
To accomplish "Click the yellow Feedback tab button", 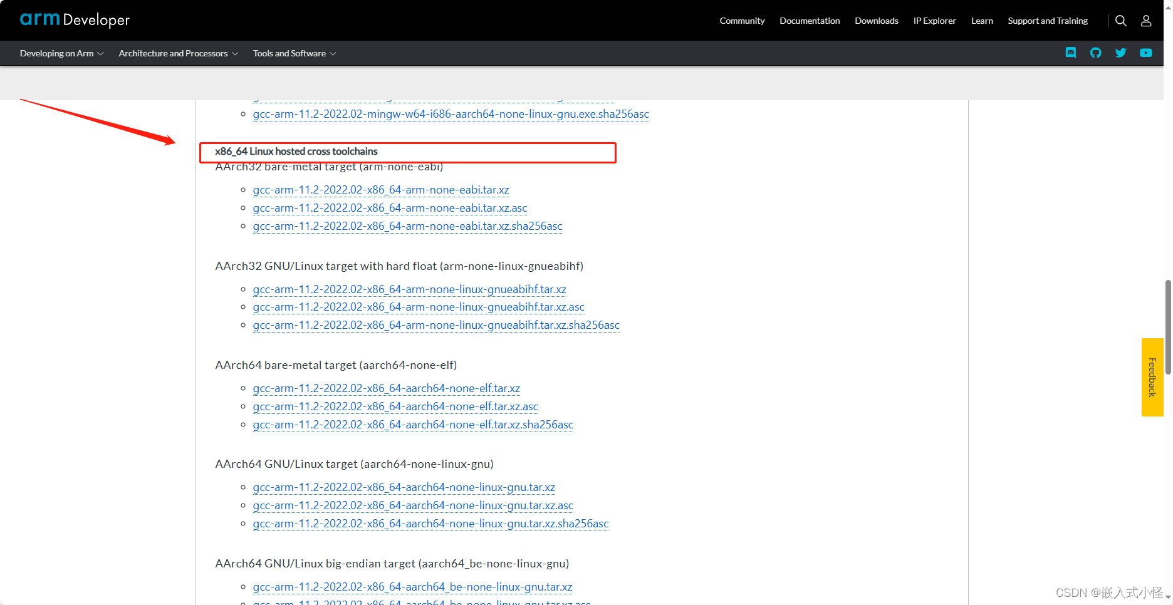I will (1152, 377).
